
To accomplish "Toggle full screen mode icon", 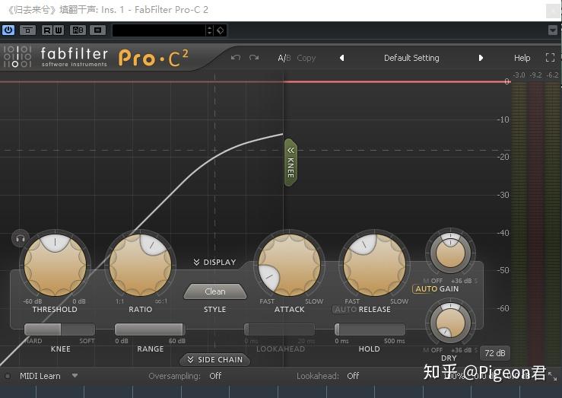I will coord(550,57).
